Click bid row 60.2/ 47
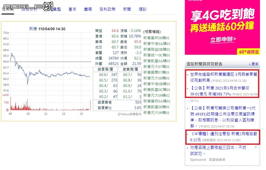This screenshot has height=170, width=266. pos(108,97)
